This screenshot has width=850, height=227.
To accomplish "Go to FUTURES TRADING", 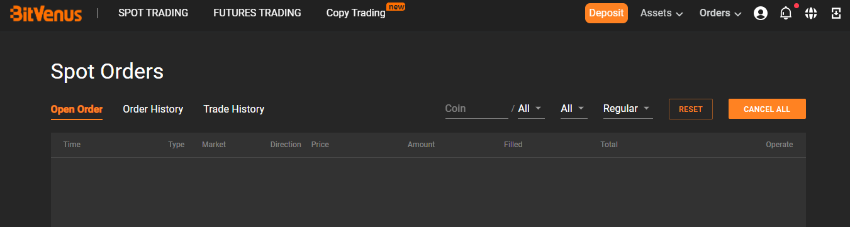I will pyautogui.click(x=257, y=13).
